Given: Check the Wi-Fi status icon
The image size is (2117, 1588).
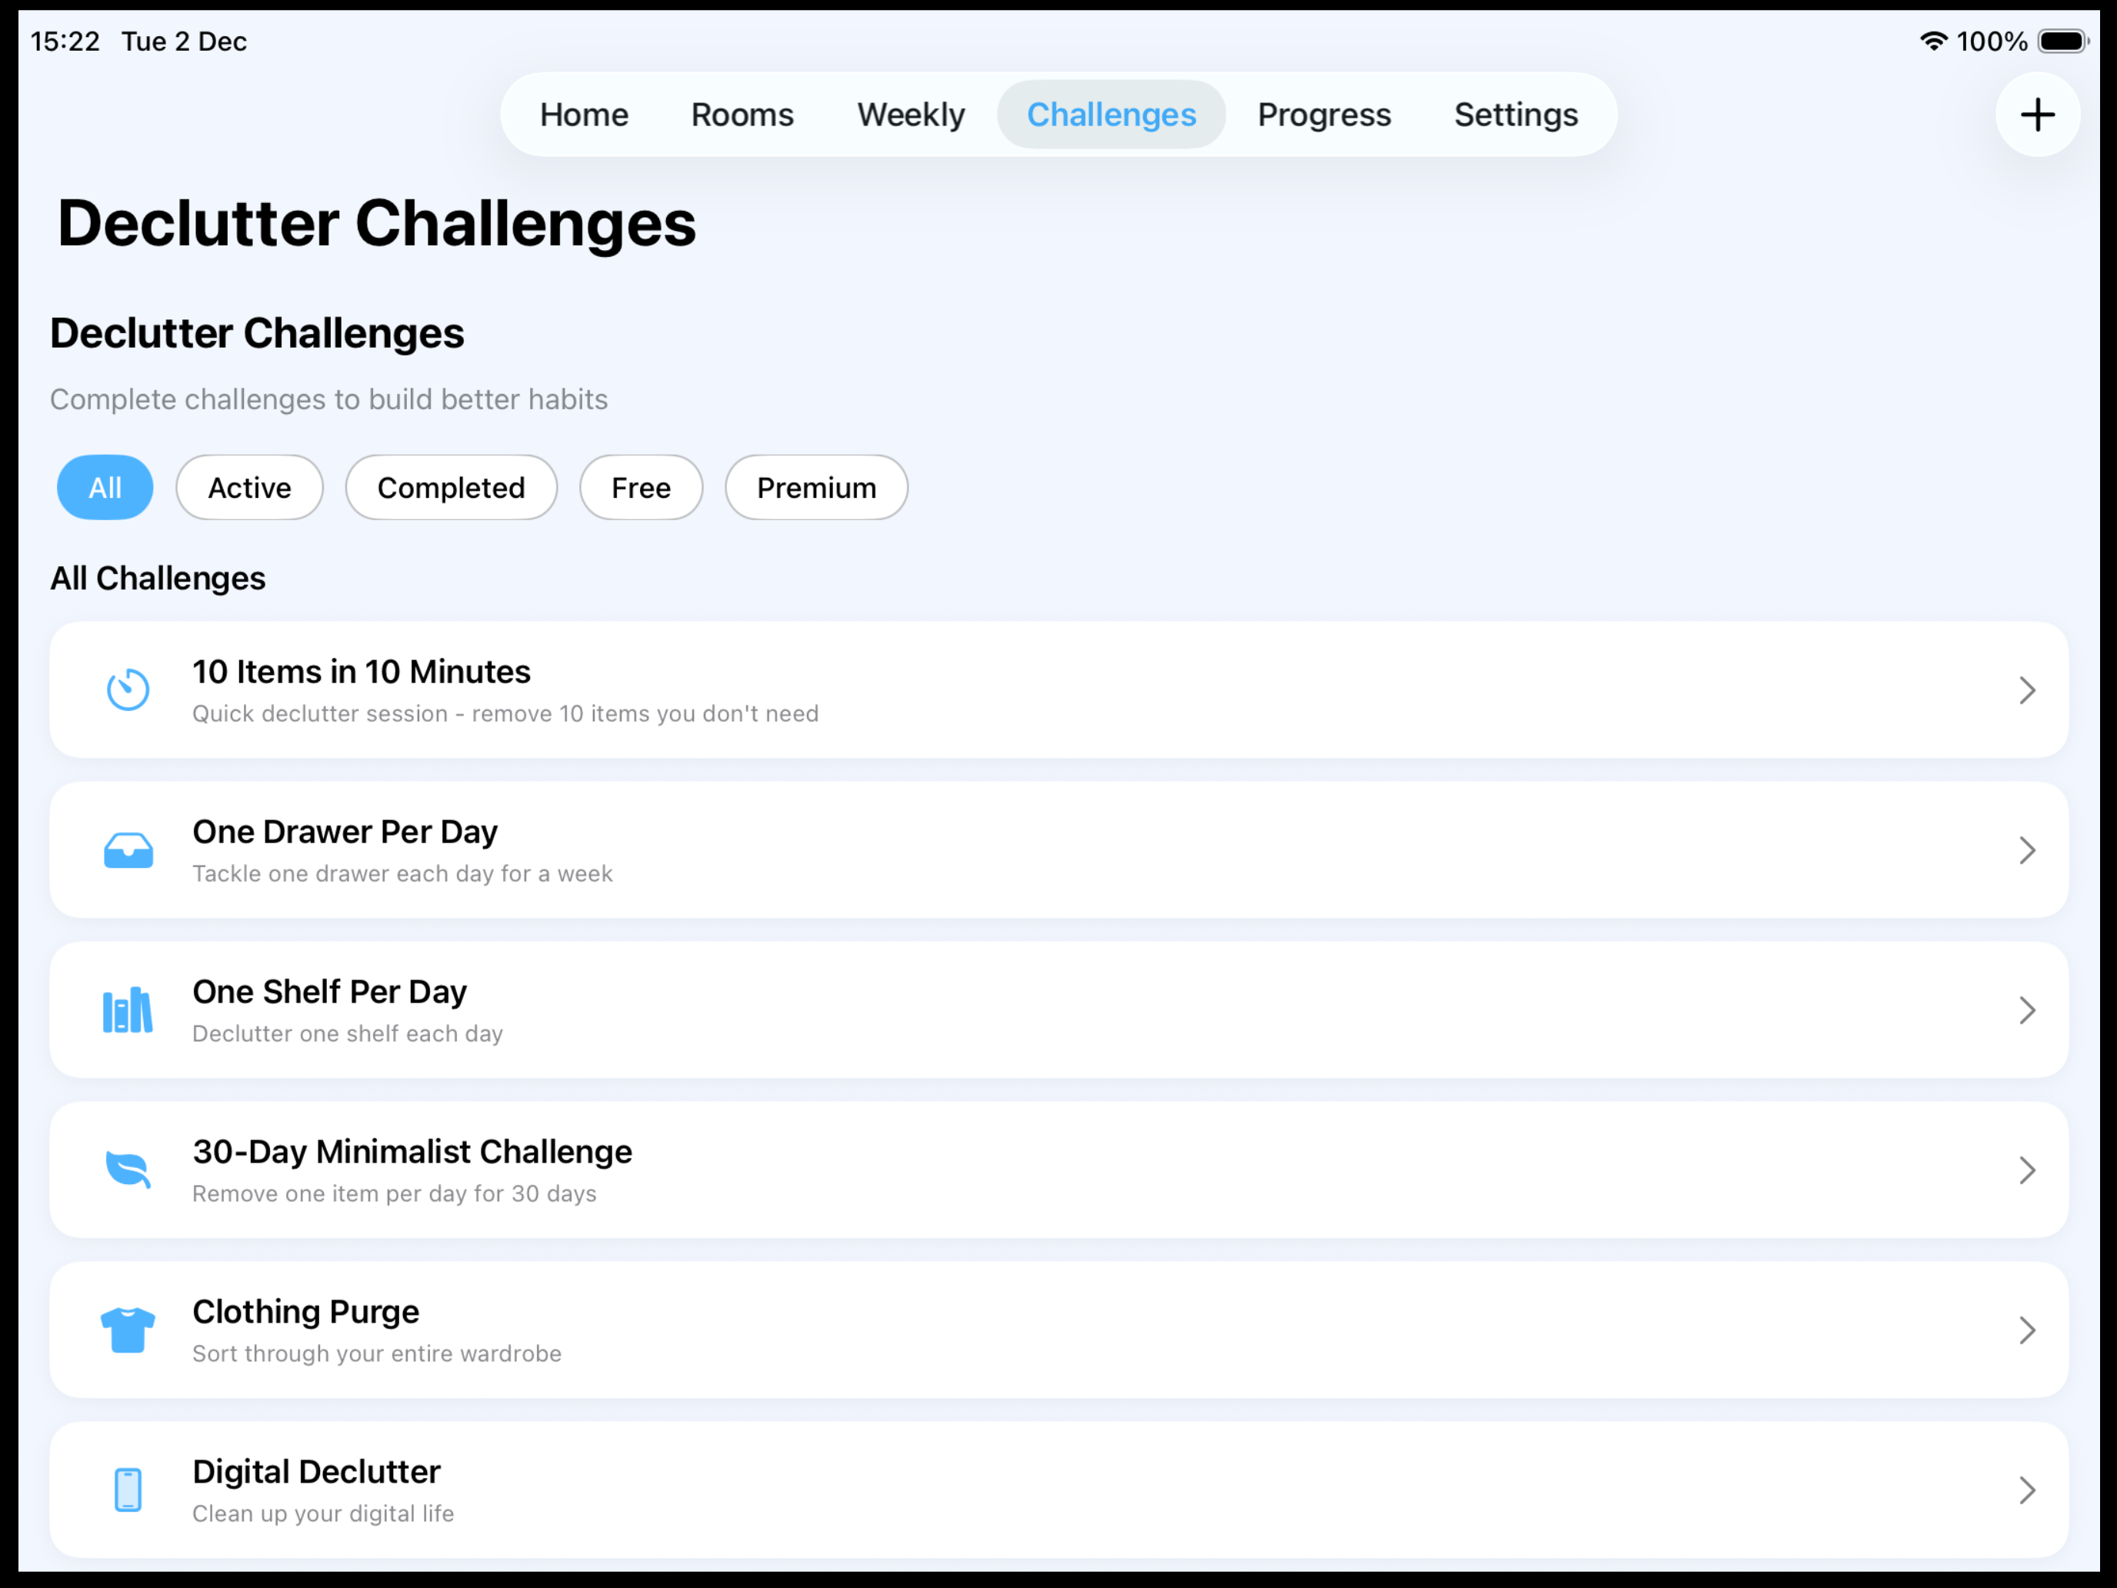Looking at the screenshot, I should click(x=1933, y=41).
